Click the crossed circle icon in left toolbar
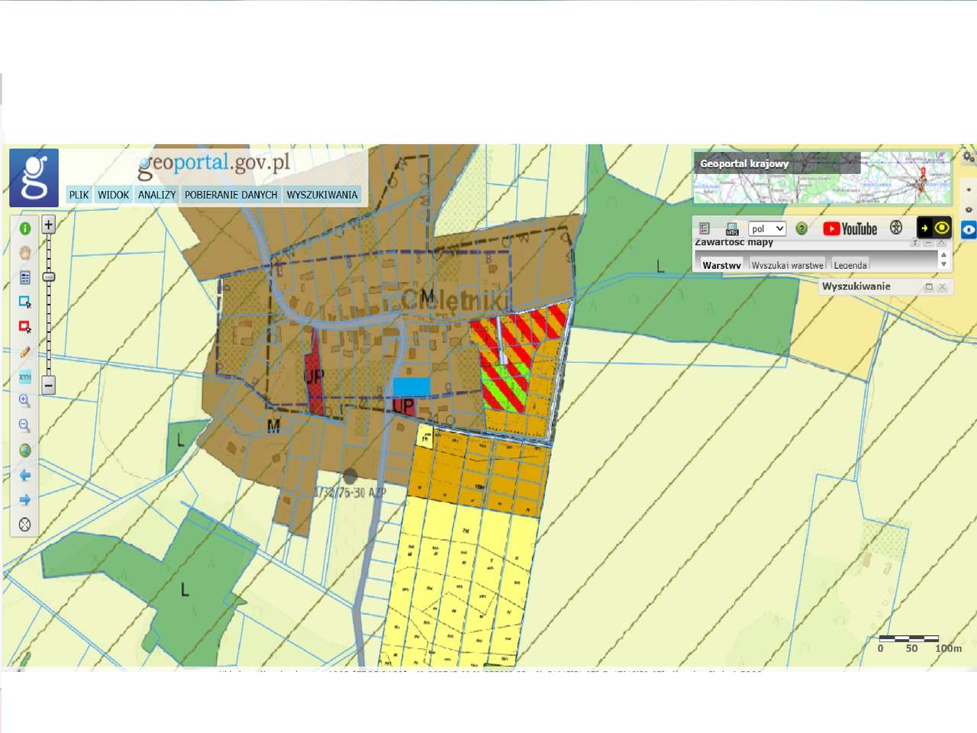This screenshot has width=977, height=733. coord(25,525)
